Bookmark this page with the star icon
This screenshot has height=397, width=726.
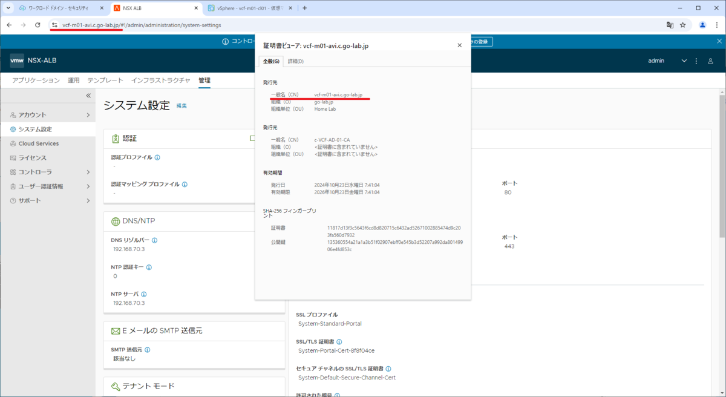(x=682, y=25)
